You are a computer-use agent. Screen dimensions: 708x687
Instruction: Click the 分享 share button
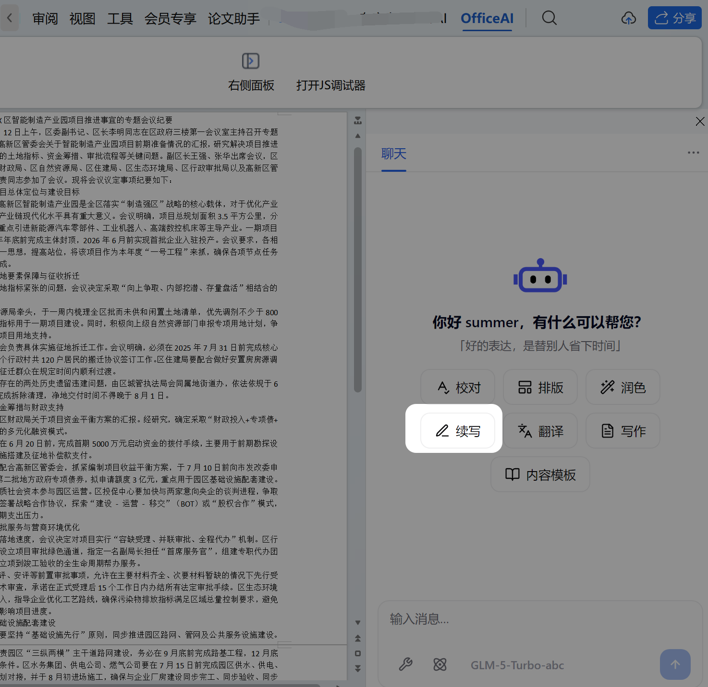click(x=675, y=18)
